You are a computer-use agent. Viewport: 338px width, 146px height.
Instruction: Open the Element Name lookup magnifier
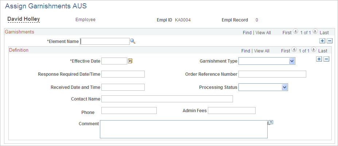[133, 42]
